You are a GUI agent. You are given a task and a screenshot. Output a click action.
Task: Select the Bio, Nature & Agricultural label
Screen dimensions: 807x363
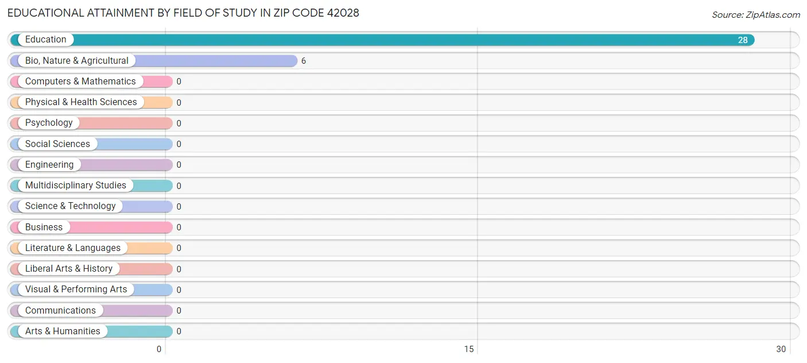tap(77, 60)
